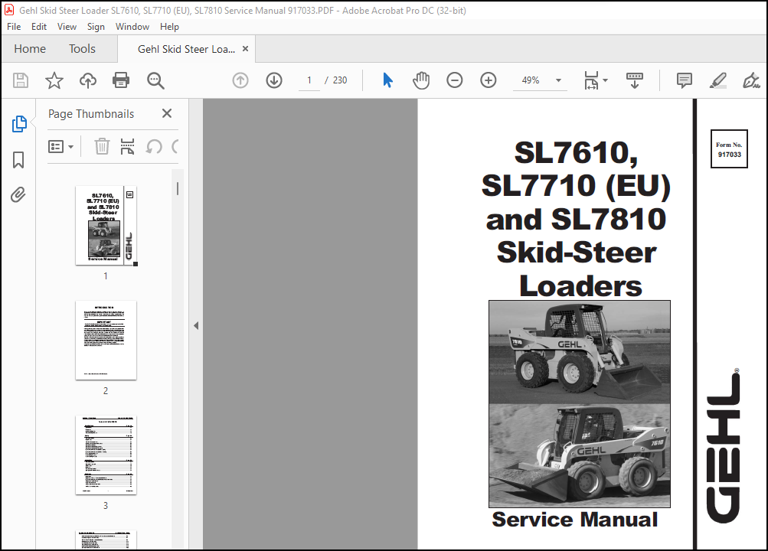The height and width of the screenshot is (551, 768).
Task: Open the Sign fountain pen tool
Action: pos(751,80)
